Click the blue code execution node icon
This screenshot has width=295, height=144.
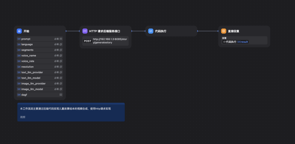(x=151, y=31)
